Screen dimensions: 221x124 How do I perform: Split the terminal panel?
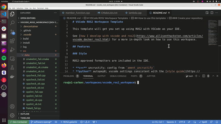pos(204,76)
